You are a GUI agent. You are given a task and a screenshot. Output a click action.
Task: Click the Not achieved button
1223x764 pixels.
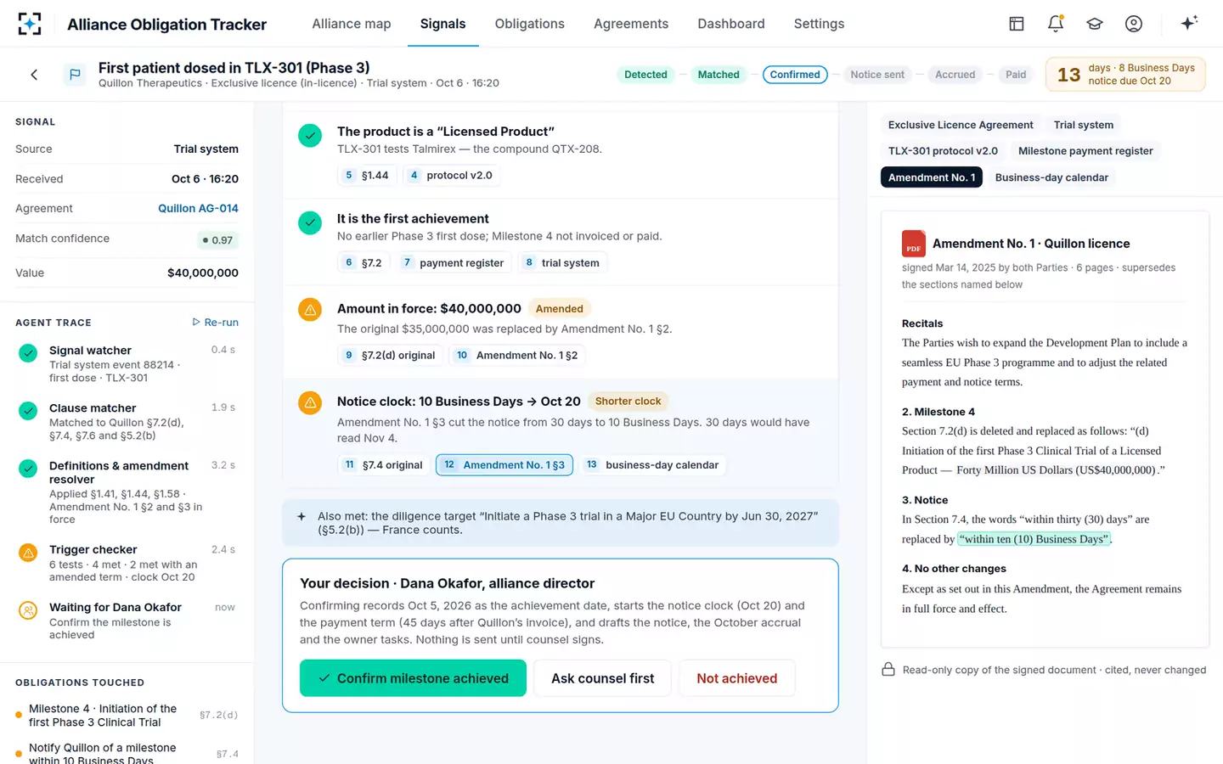[737, 678]
